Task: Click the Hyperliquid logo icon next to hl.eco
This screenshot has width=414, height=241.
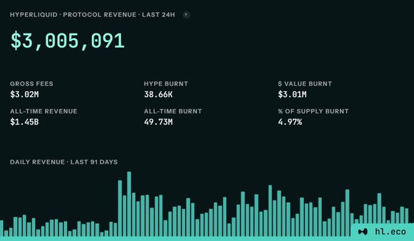Action: 363,232
